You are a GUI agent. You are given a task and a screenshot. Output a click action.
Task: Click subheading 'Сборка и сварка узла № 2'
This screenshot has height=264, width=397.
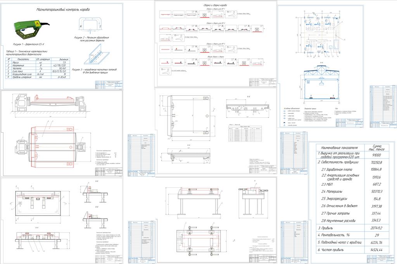[x=216, y=23]
